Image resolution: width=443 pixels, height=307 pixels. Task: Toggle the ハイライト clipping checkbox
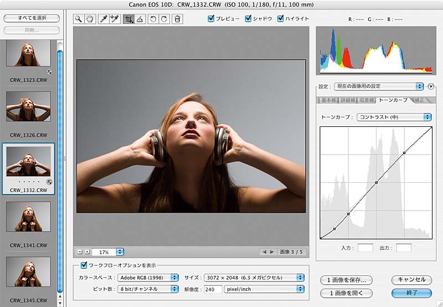(280, 19)
